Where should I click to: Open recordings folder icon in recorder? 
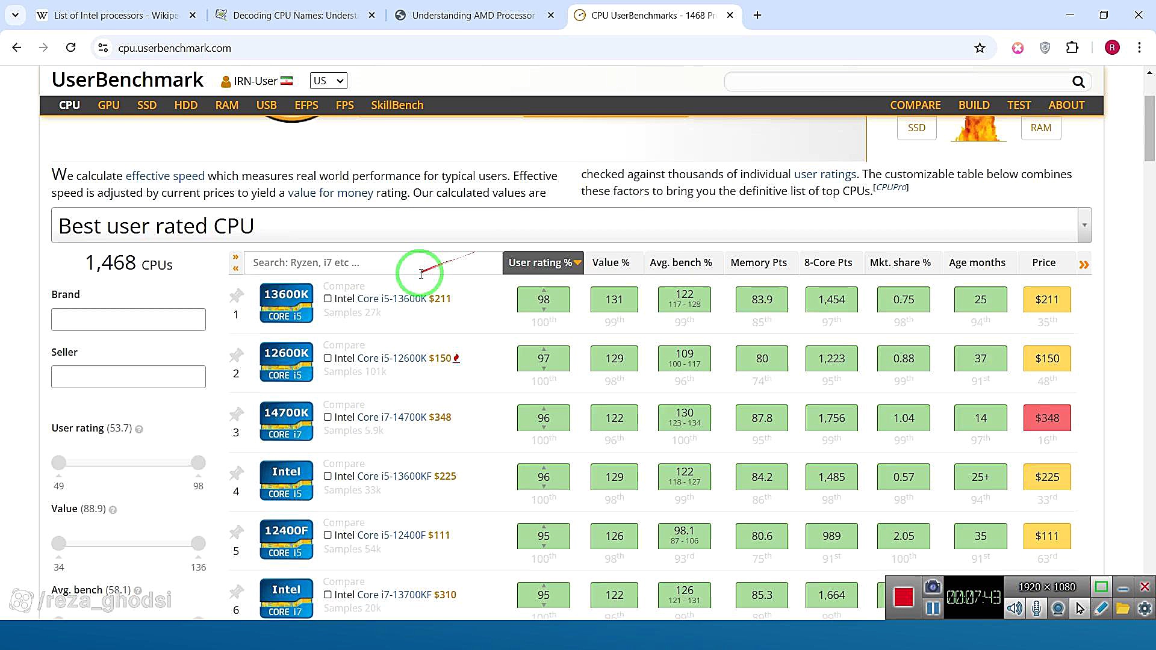[x=1123, y=608]
